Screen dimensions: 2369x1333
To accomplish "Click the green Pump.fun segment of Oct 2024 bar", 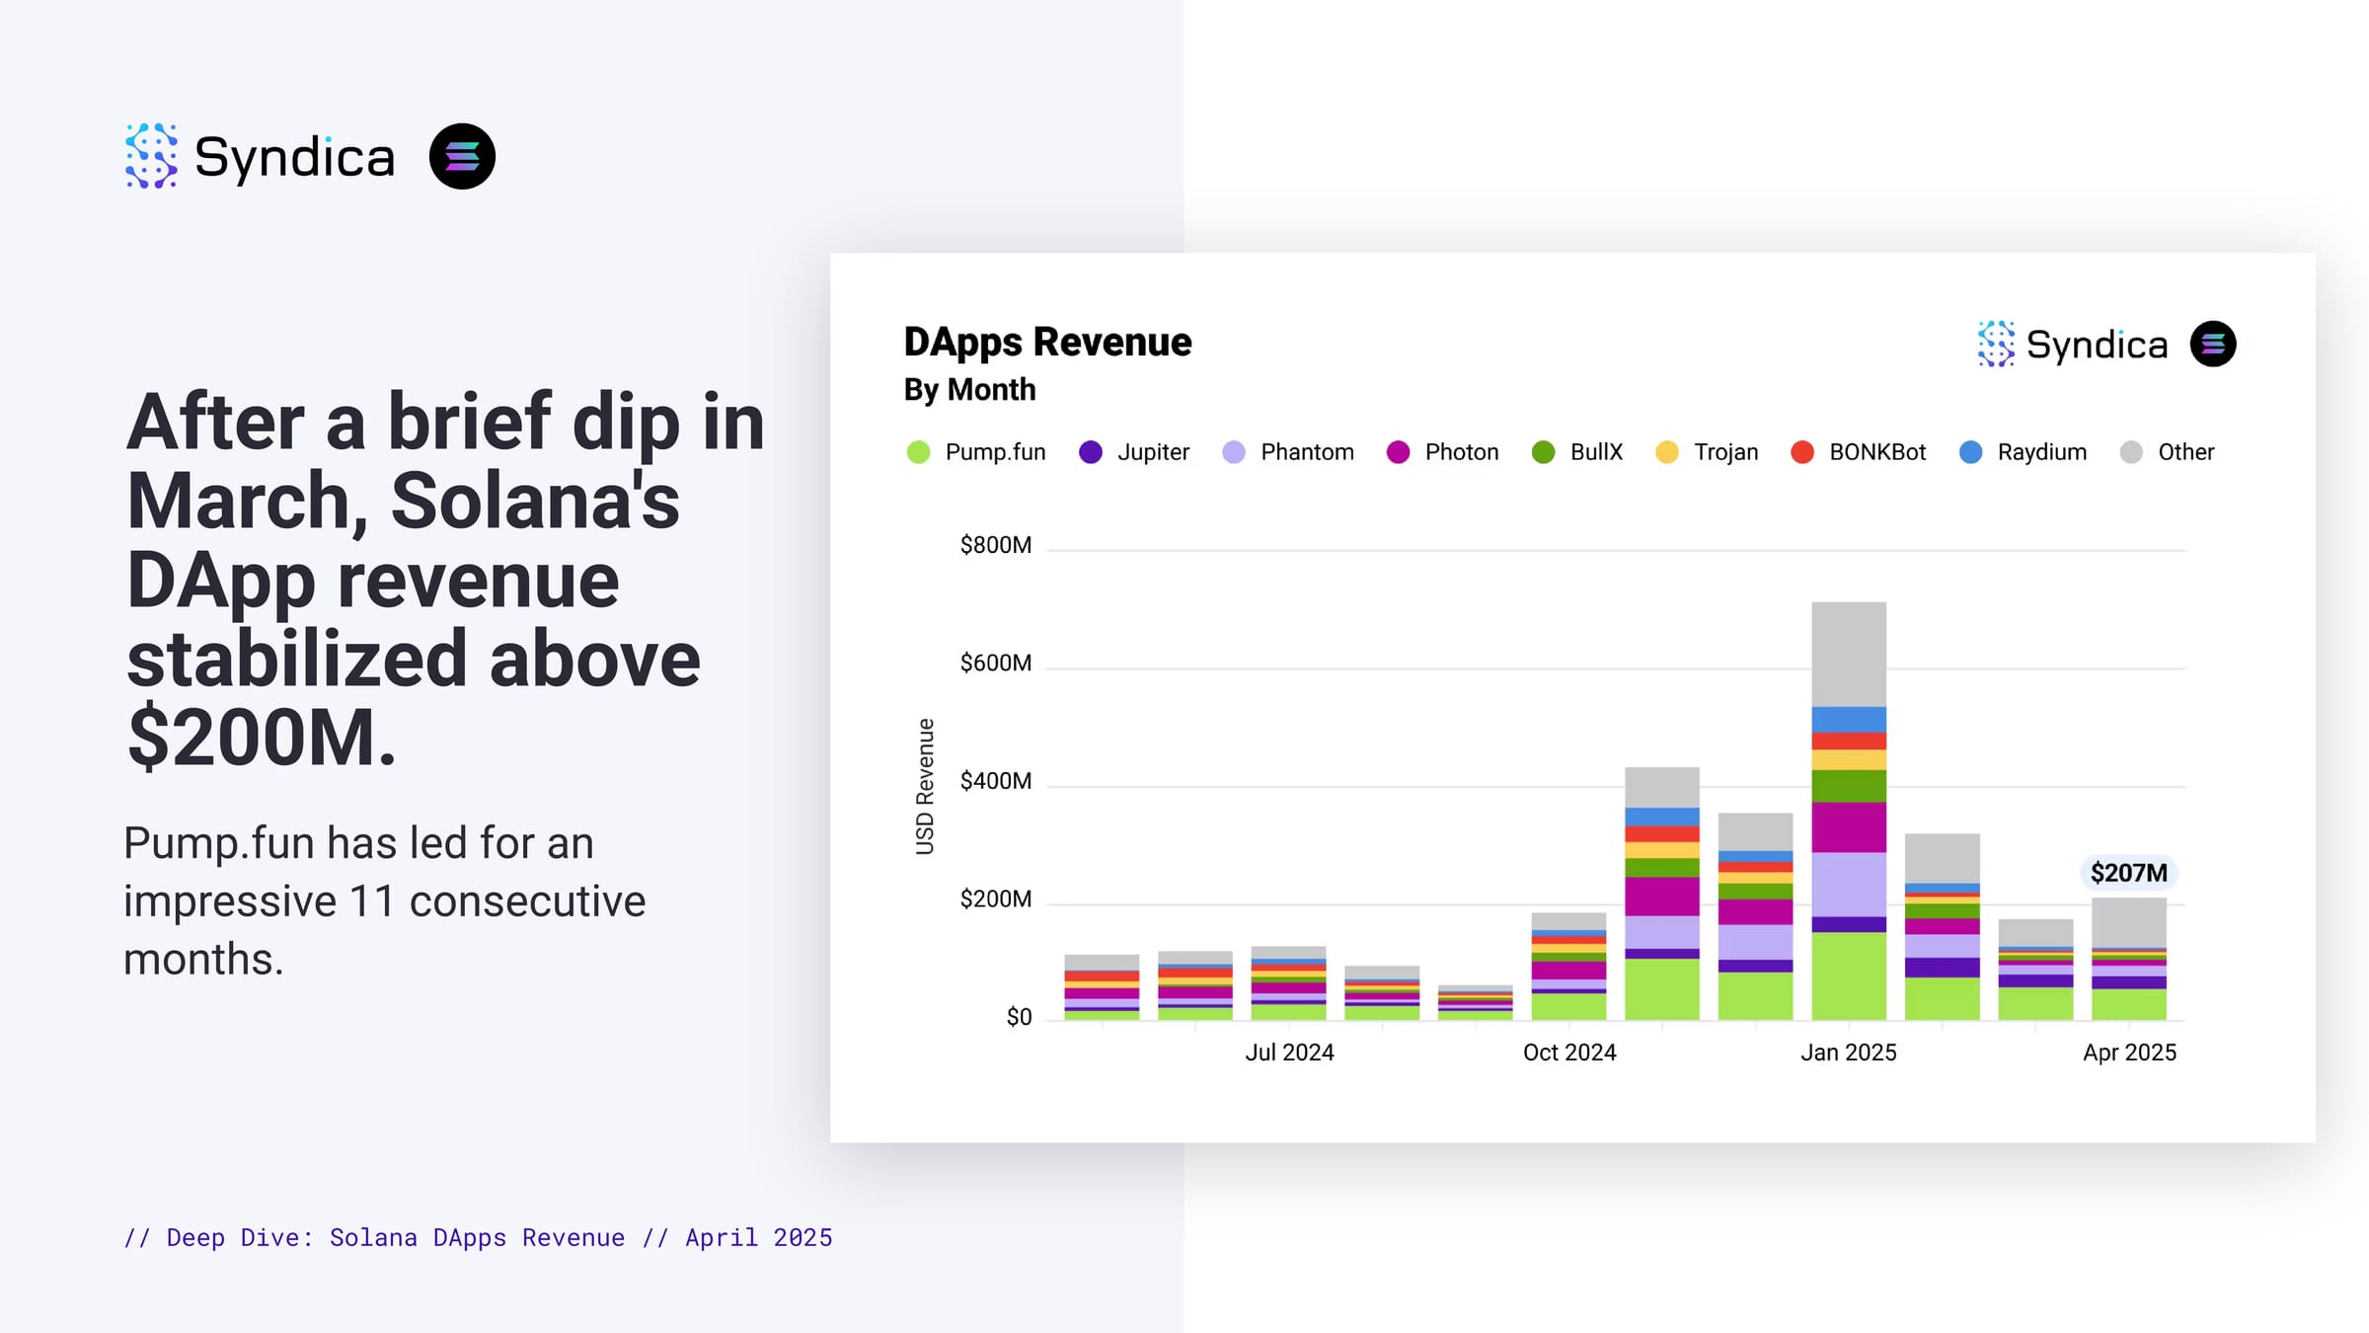I will (1568, 1007).
